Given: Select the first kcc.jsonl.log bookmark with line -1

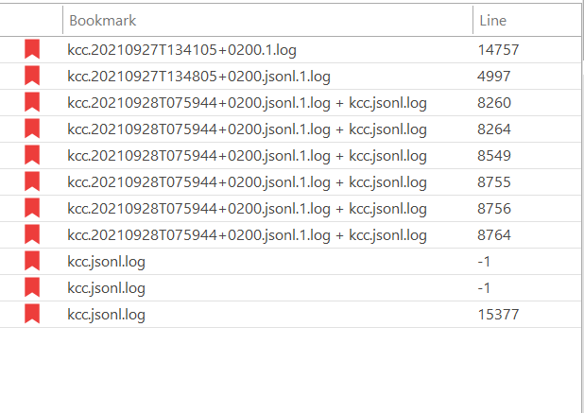Looking at the screenshot, I should pos(290,262).
